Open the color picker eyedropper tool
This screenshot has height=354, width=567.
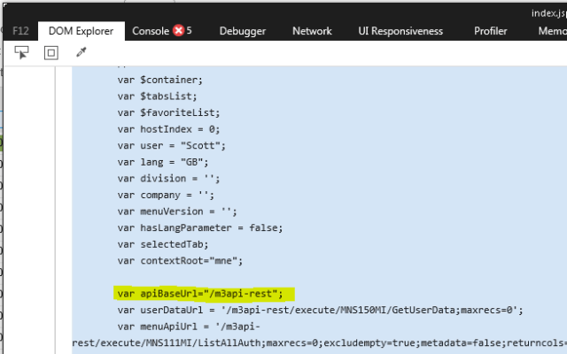pyautogui.click(x=81, y=53)
